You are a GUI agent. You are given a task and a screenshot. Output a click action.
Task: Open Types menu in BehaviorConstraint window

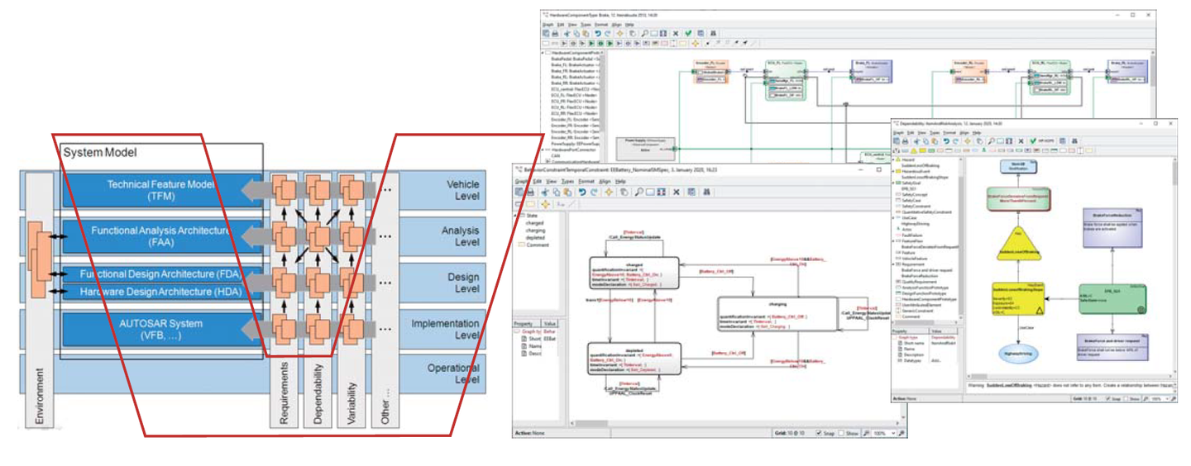[567, 181]
